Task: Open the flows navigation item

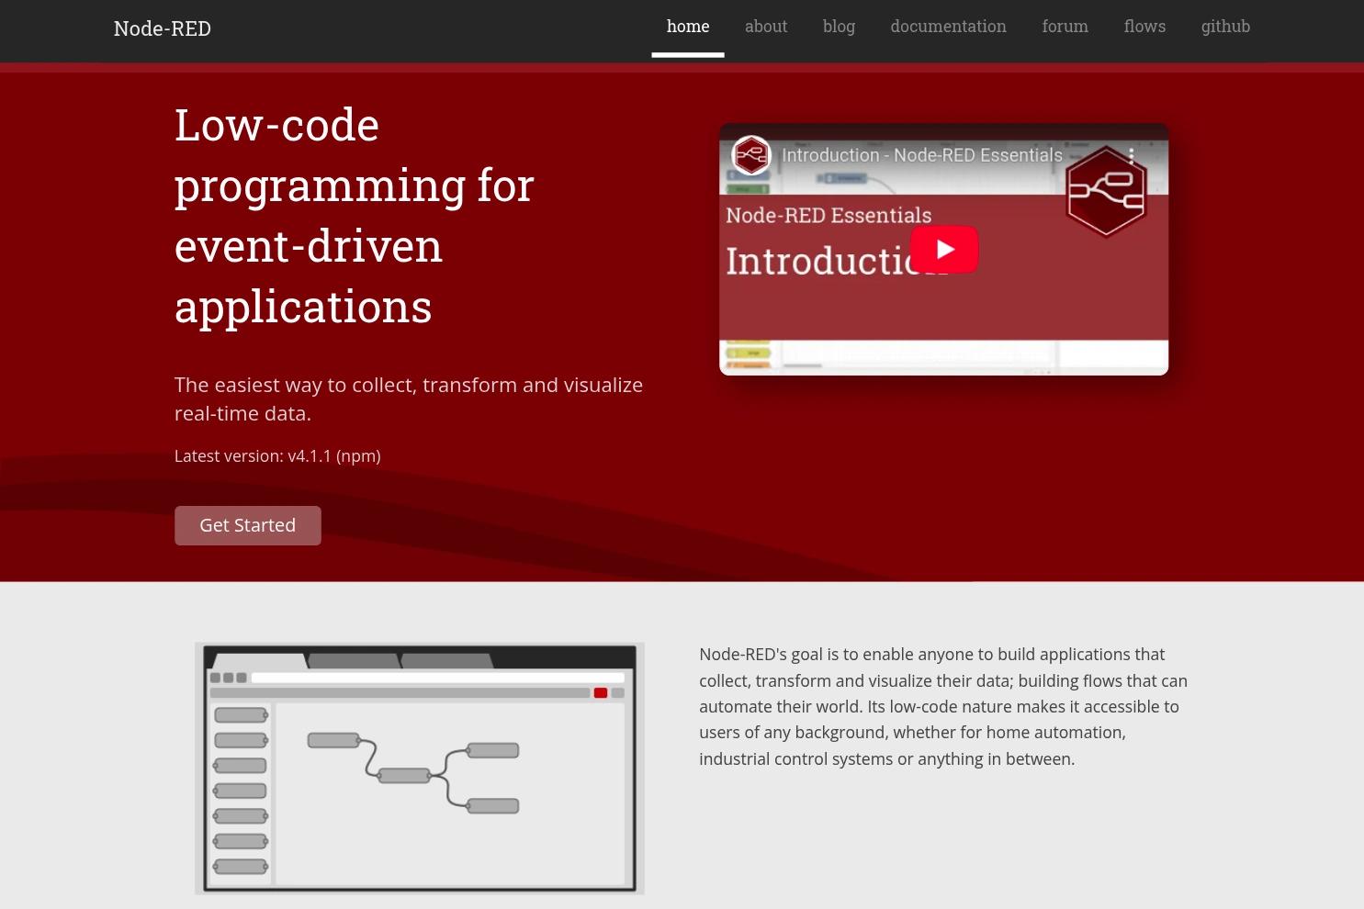Action: tap(1144, 27)
